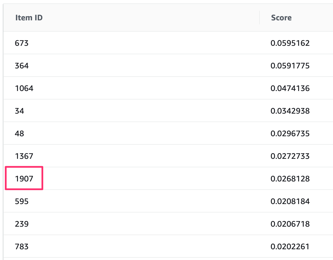Click Item ID 783 in the table
The width and height of the screenshot is (333, 260).
(22, 247)
